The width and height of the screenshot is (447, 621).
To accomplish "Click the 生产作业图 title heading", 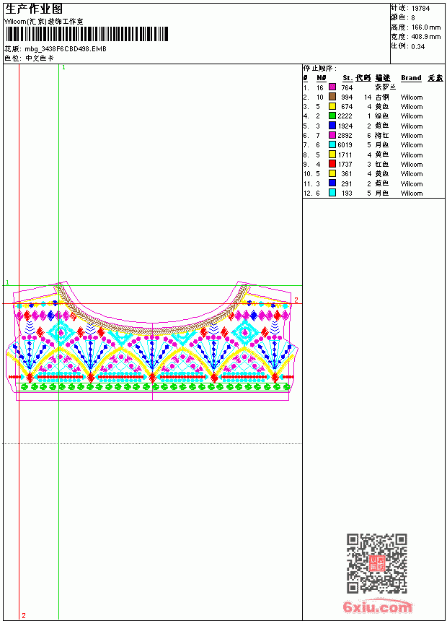I will coord(34,9).
